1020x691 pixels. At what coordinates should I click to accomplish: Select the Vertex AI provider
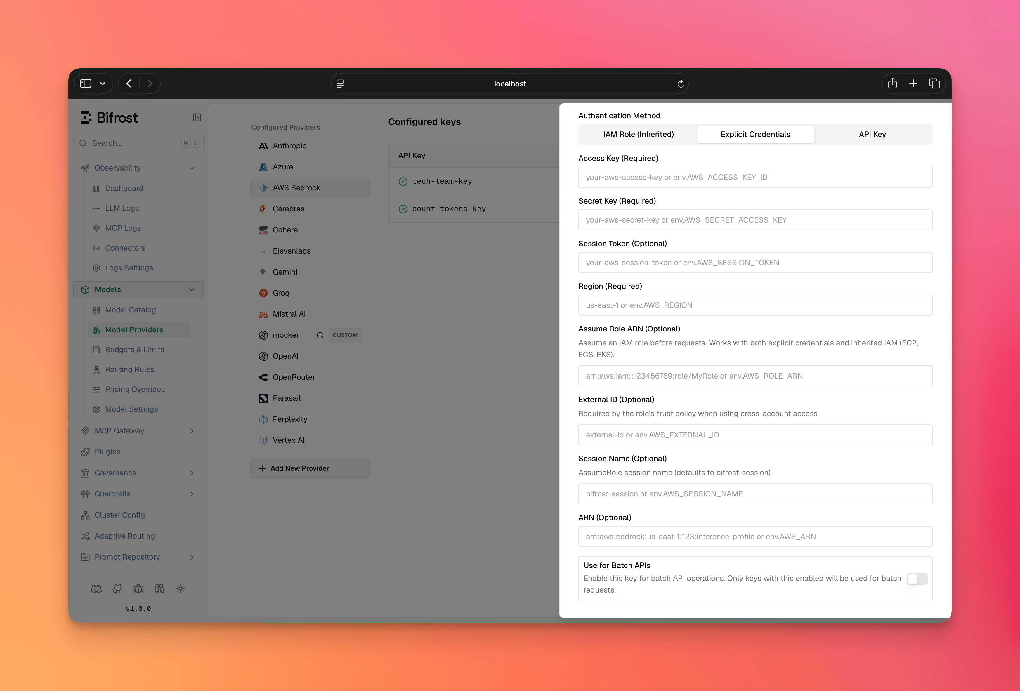pos(310,440)
